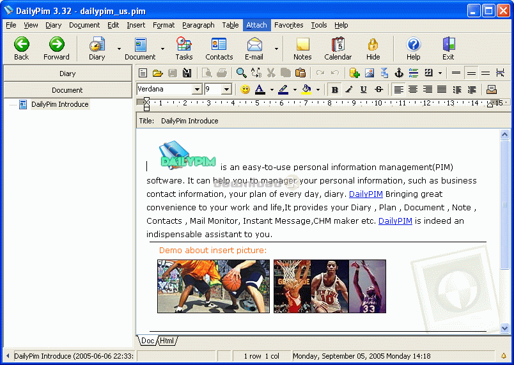Click the print preview icon
This screenshot has height=365, width=514.
[x=207, y=73]
